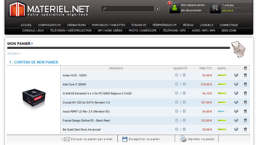Click the envelope icon to email cart
Image resolution: width=259 pixels, height=145 pixels.
click(x=67, y=139)
